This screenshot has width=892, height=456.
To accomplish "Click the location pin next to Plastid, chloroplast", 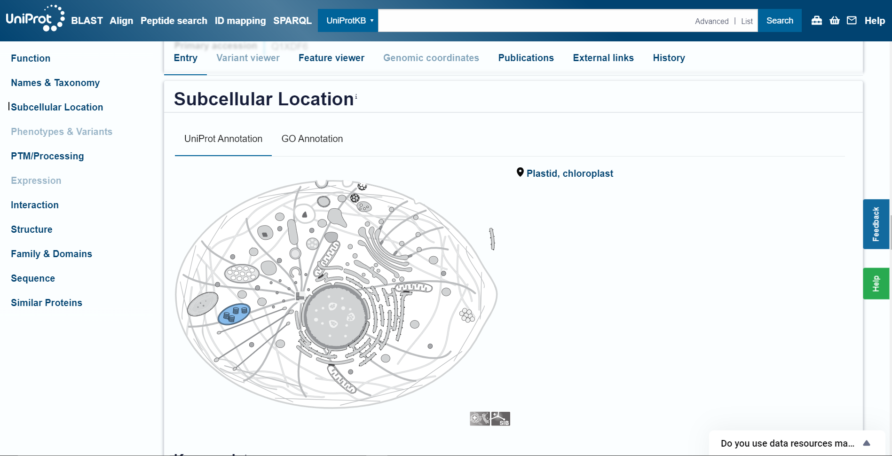I will (x=520, y=173).
